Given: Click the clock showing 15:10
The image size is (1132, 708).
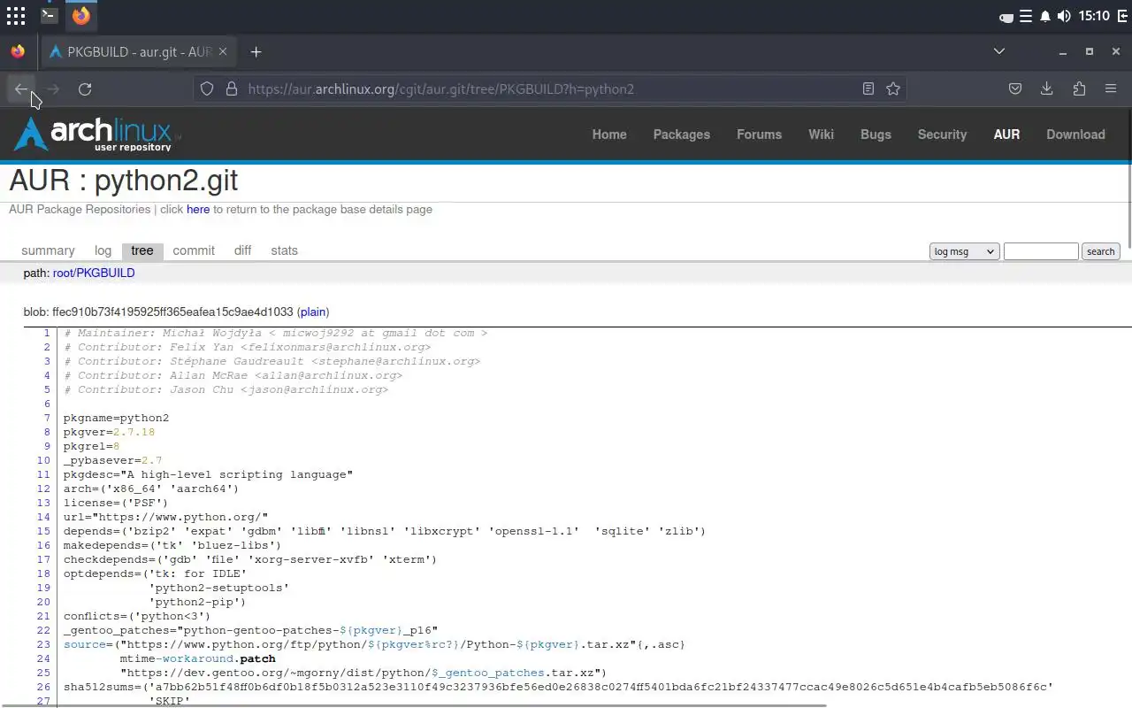Looking at the screenshot, I should point(1094,16).
